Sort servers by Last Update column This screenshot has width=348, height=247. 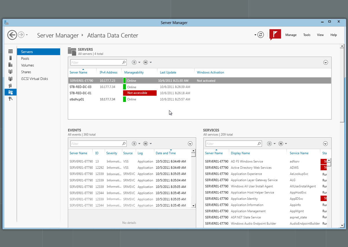click(168, 72)
